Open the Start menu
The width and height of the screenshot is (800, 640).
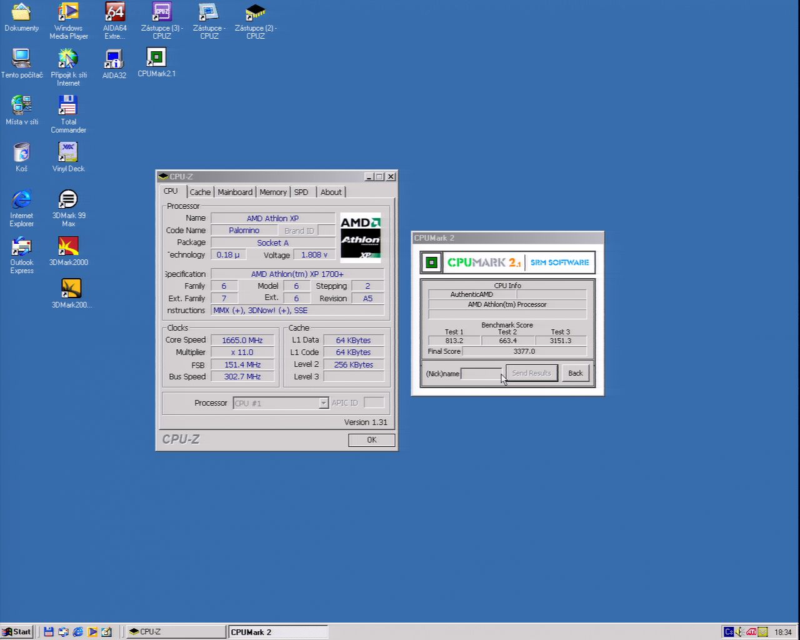(x=17, y=632)
